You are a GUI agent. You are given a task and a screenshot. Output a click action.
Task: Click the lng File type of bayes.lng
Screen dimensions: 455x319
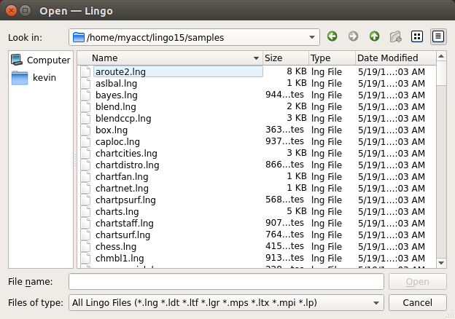tap(327, 95)
